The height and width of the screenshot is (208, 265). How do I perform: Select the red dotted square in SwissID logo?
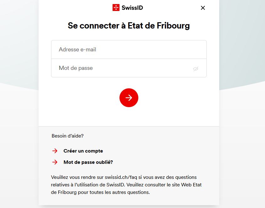tap(116, 8)
